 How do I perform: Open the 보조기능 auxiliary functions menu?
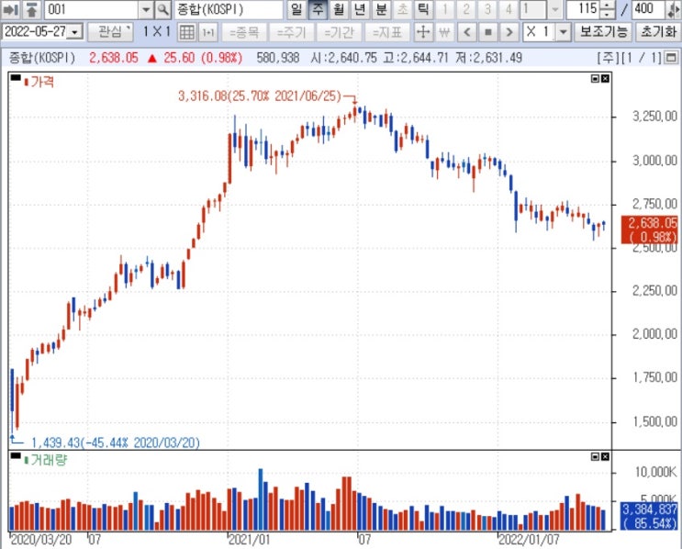tap(603, 32)
